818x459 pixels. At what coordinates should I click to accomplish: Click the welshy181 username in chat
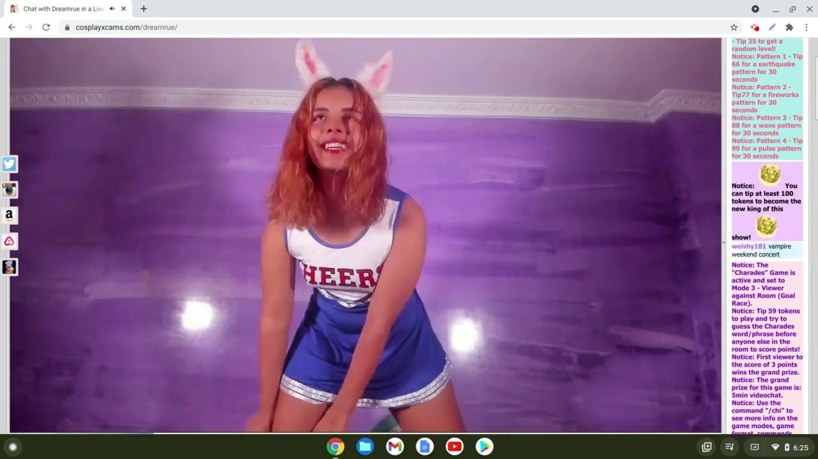[748, 246]
